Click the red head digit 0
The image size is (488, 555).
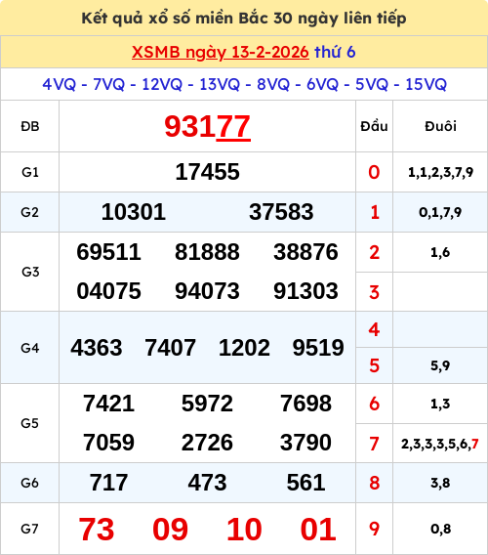(x=374, y=172)
